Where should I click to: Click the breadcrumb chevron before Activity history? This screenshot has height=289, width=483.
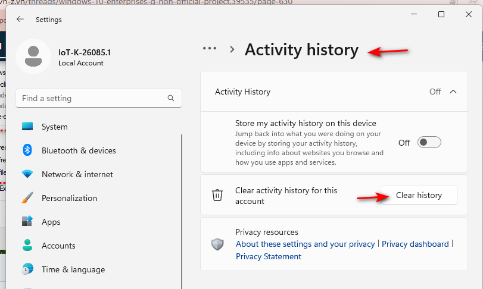(232, 49)
